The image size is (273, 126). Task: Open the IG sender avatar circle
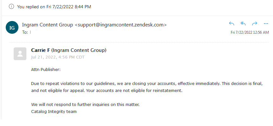12,27
